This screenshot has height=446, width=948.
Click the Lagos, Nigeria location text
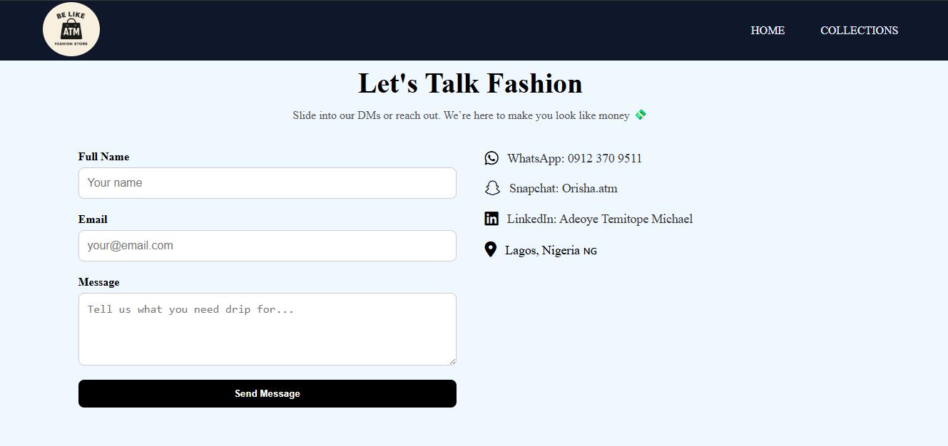pyautogui.click(x=542, y=250)
